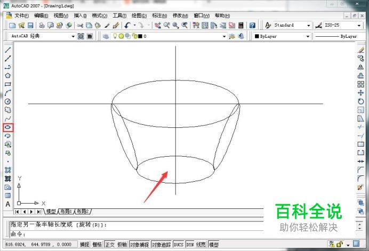This screenshot has height=251, width=369.
Task: Toggle the 线宽 lineweight display
Action: point(200,245)
